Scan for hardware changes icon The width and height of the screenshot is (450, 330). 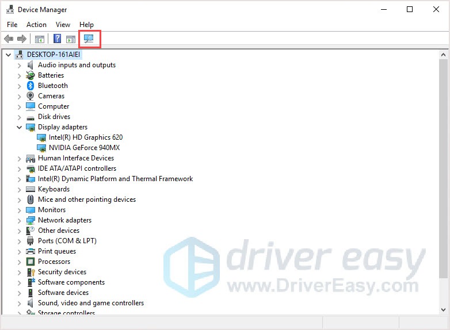tap(89, 39)
